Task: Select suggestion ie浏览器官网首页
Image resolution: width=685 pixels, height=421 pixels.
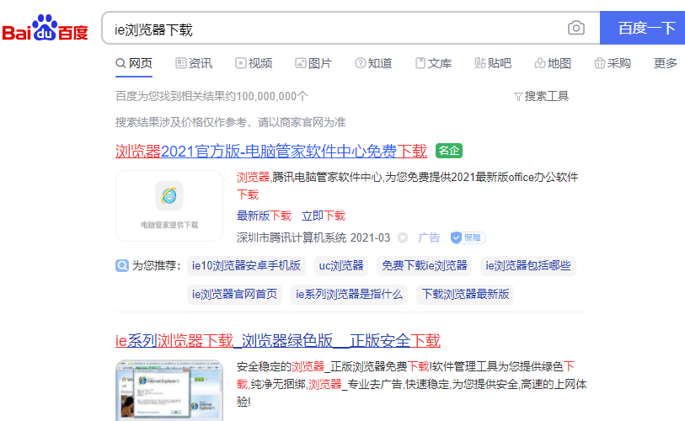Action: [234, 295]
